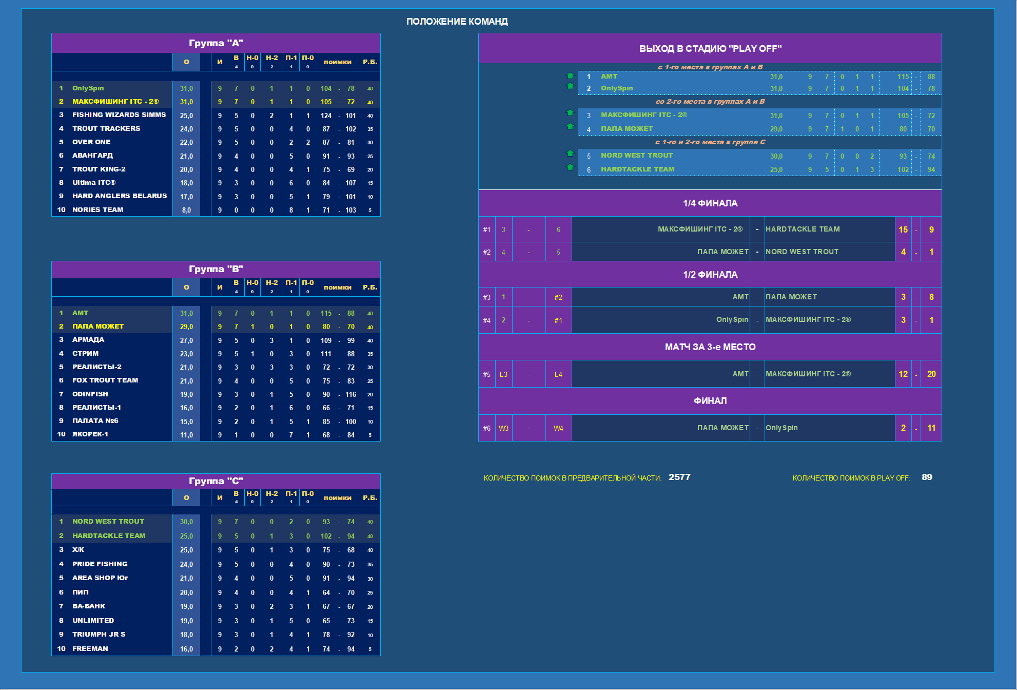Select Х/К team in Group C
Screen dimensions: 1017x690
tap(78, 550)
